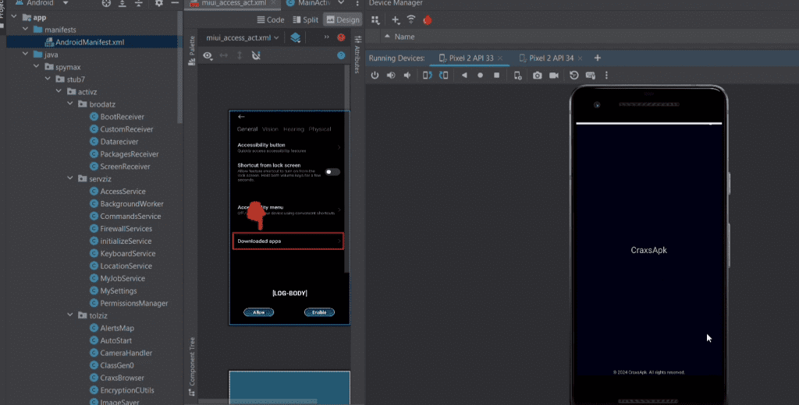Open the KeyboardService class file
The image size is (799, 405).
click(x=127, y=253)
